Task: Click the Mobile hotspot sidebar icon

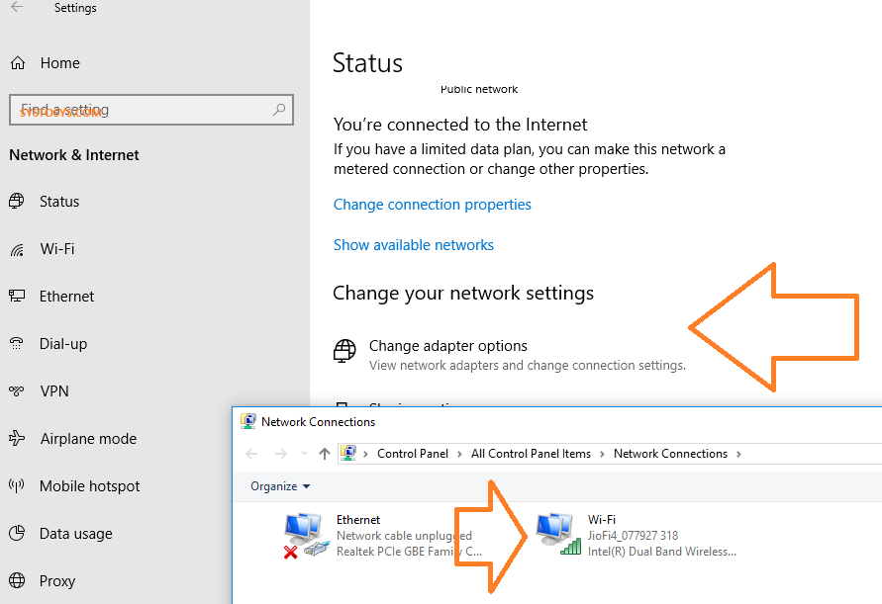Action: click(x=17, y=486)
